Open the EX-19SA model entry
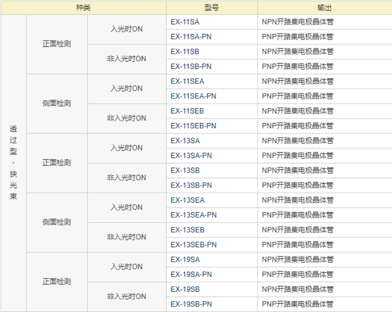This screenshot has height=312, width=392. (x=185, y=259)
